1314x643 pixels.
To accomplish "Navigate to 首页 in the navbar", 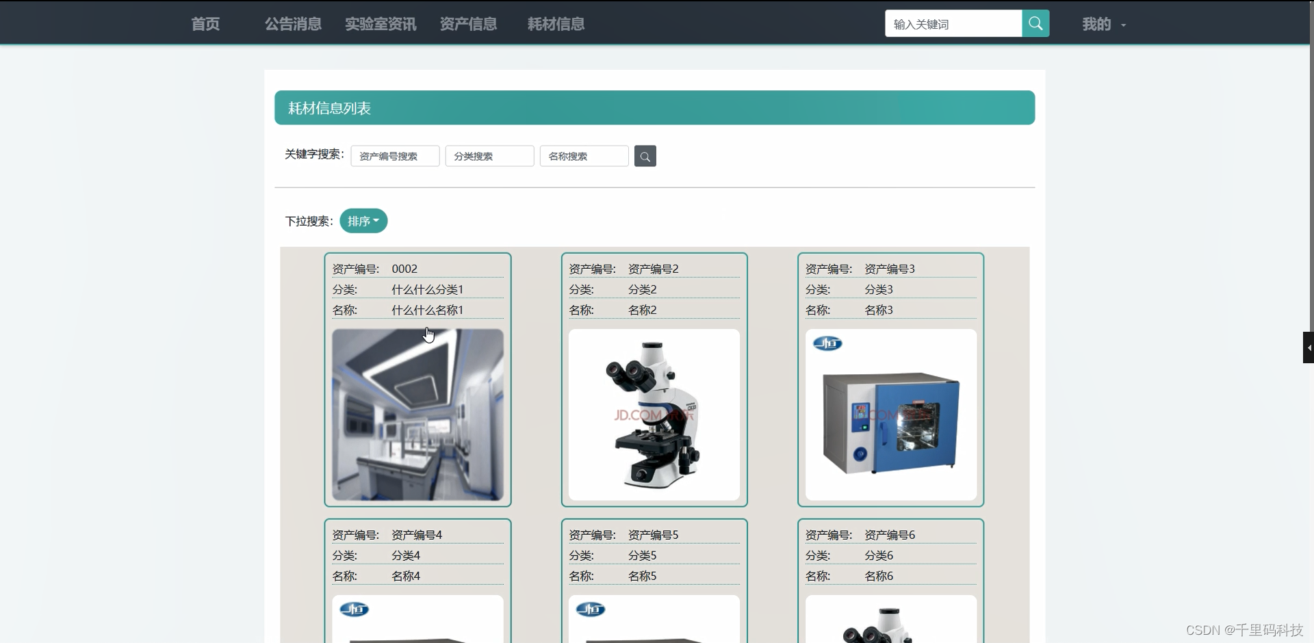I will click(204, 23).
